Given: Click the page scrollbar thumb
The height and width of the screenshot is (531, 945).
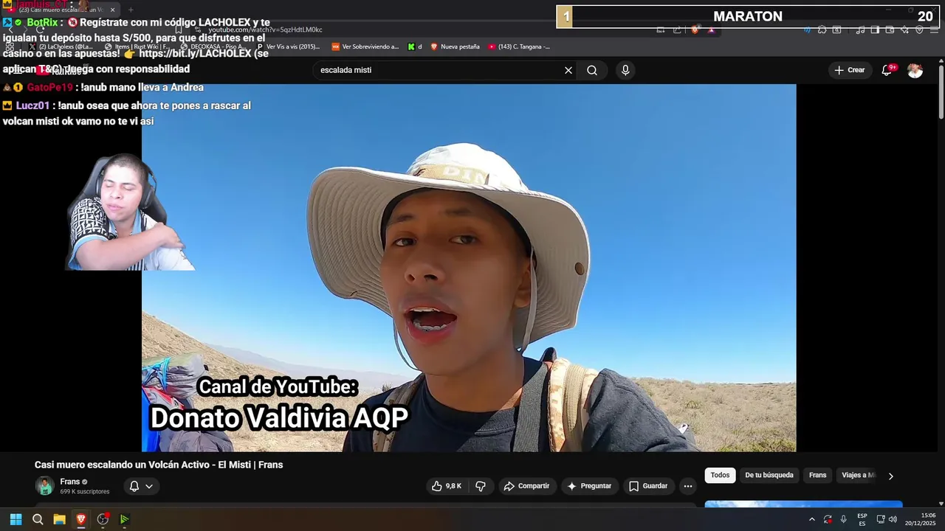Looking at the screenshot, I should click(x=941, y=91).
